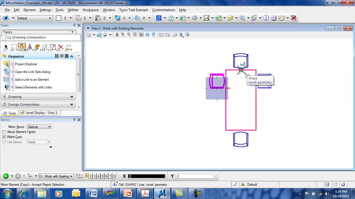This screenshot has height=199, width=355.
Task: Open the Settings menu
Action: [x=45, y=10]
